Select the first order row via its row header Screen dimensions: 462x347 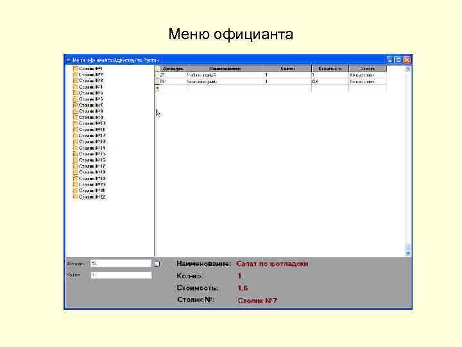157,75
